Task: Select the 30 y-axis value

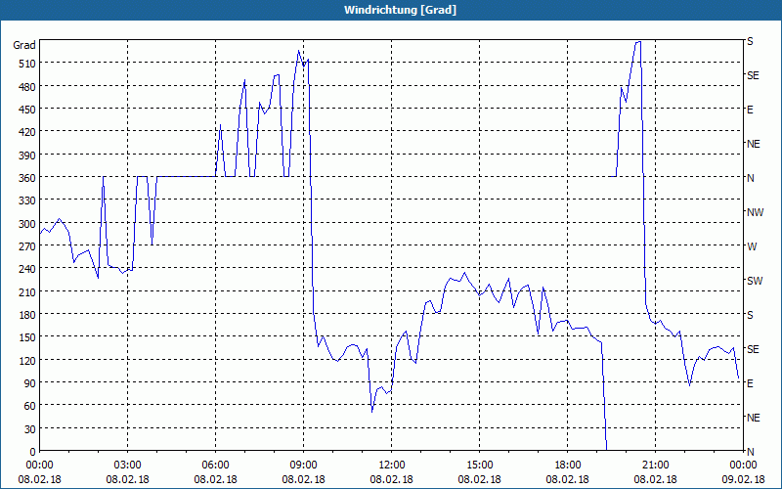Action: 30,428
